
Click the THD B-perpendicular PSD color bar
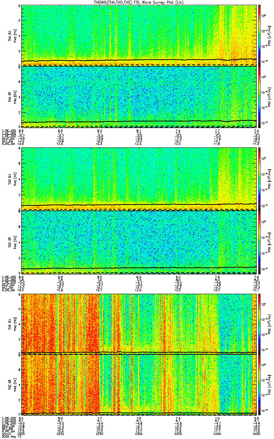259,179
